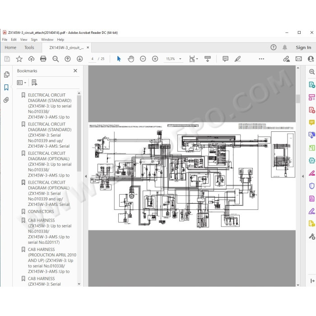Open CONNECTORS bookmark
316x316 pixels.
click(x=41, y=212)
